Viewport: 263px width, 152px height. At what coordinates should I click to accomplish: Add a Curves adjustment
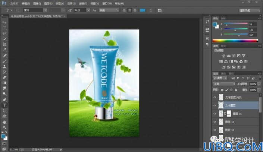pyautogui.click(x=234, y=56)
